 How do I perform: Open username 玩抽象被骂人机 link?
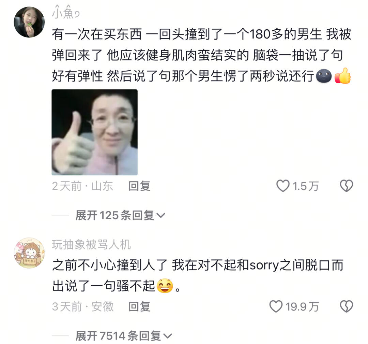[91, 244]
